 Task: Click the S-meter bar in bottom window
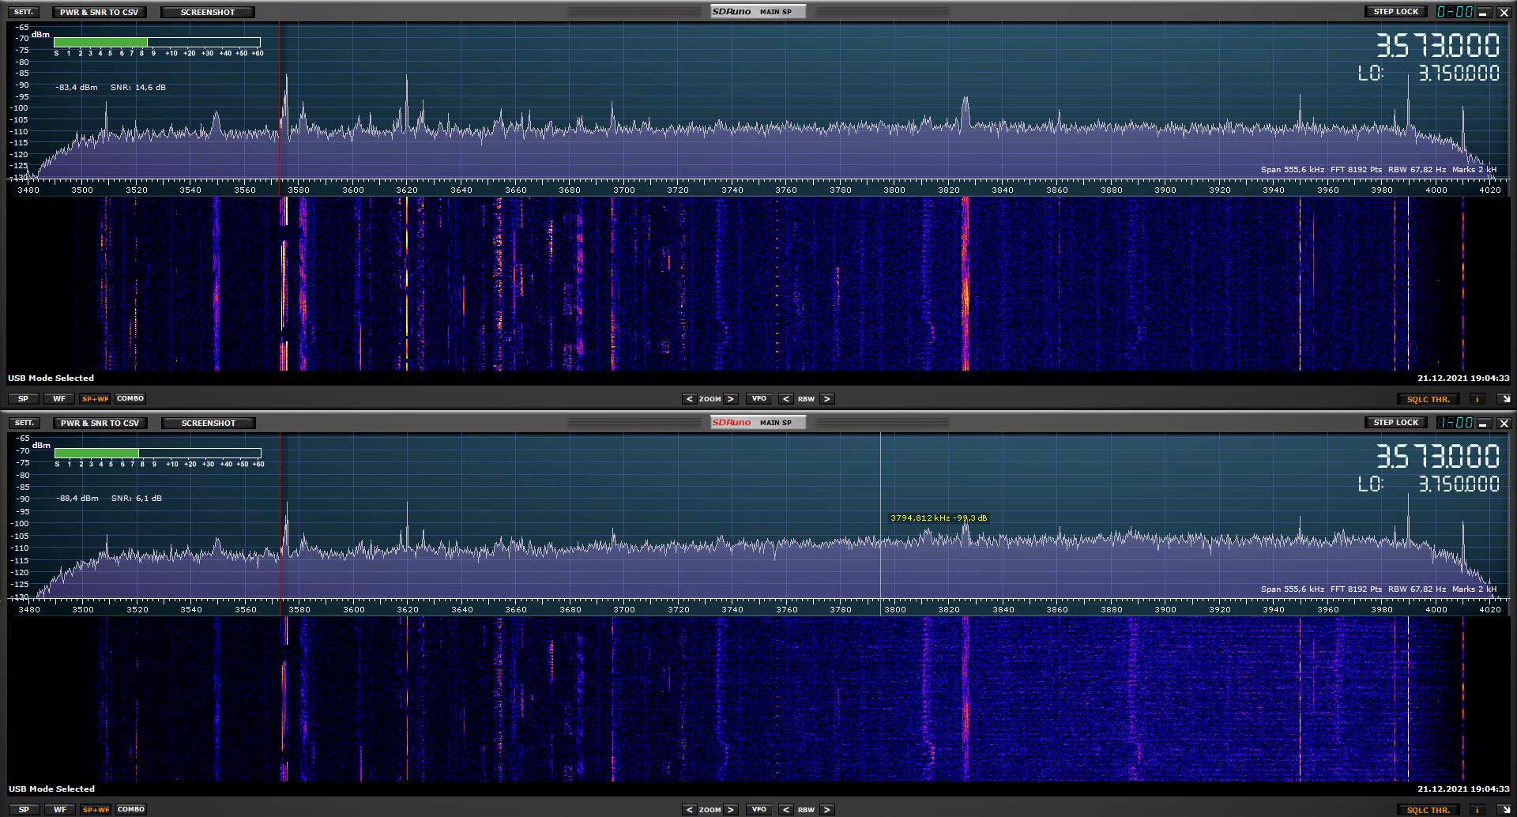[158, 453]
